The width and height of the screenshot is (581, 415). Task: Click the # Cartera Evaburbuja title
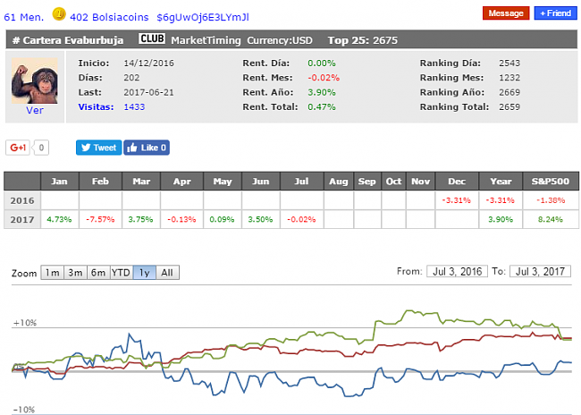(x=68, y=40)
